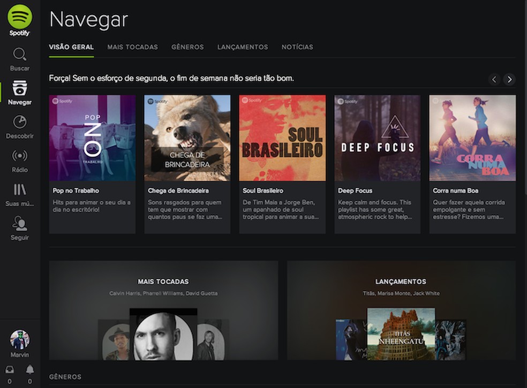Viewport: 527px width, 388px height.
Task: Click 'De Tim Maia a Jorge Ben' description
Action: (x=281, y=210)
